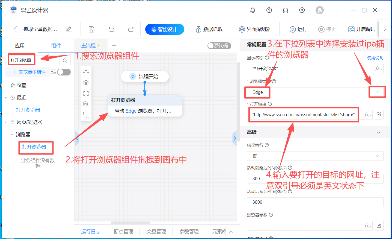Undo the last action
Image resolution: width=392 pixels, height=239 pixels.
pos(111,29)
